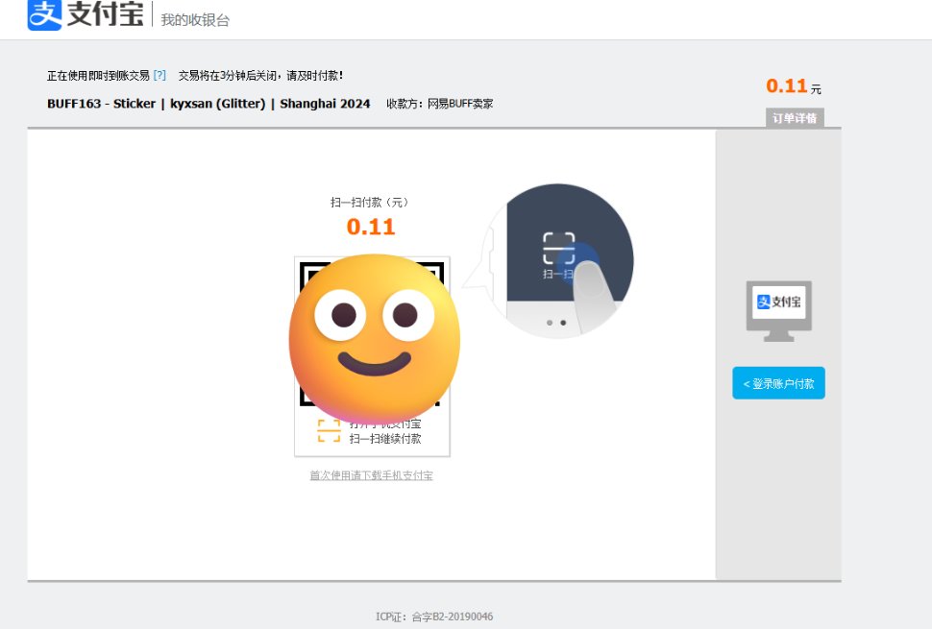The width and height of the screenshot is (932, 629).
Task: Open the 首次使用请下载手机支付宝 download link
Action: (x=372, y=475)
